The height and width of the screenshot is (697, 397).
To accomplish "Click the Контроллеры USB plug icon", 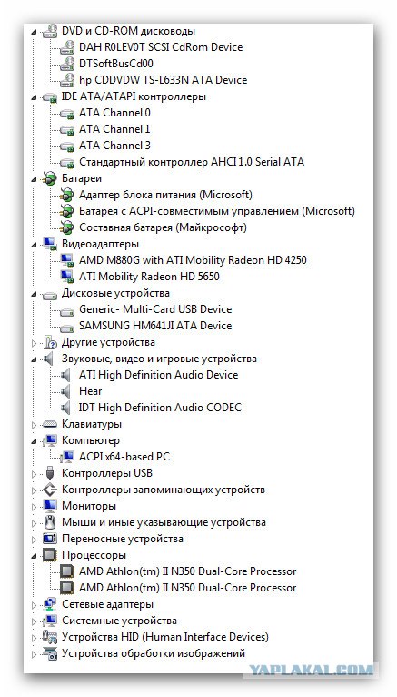I will pos(50,473).
